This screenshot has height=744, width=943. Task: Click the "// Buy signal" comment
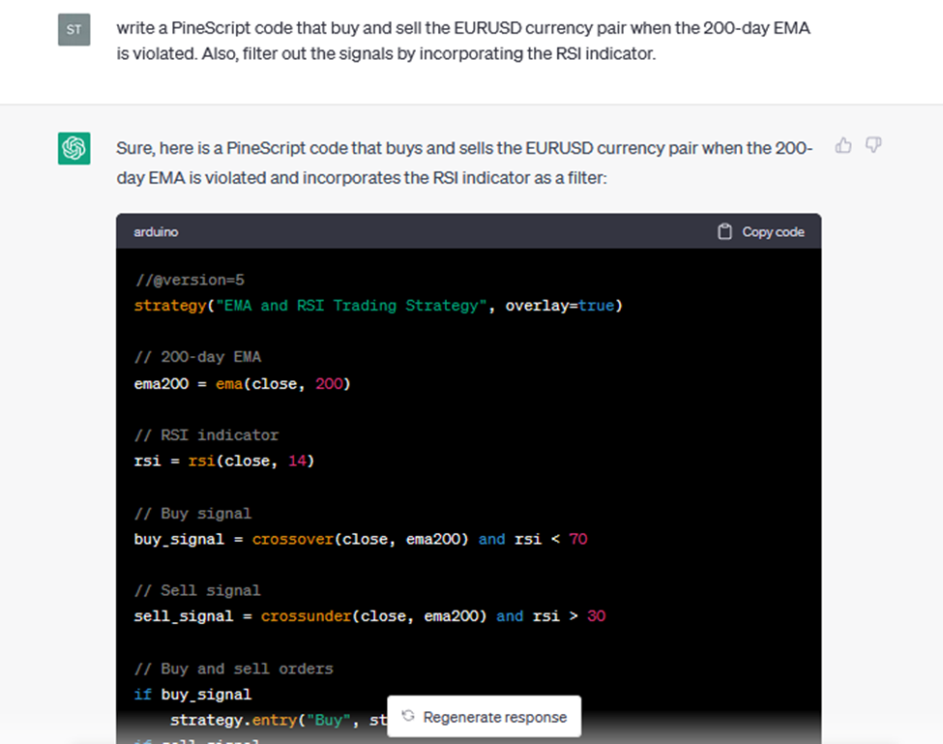pyautogui.click(x=193, y=514)
